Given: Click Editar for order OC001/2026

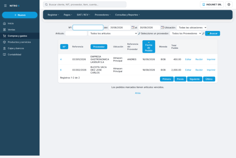Looking at the screenshot, I should 188,60.
